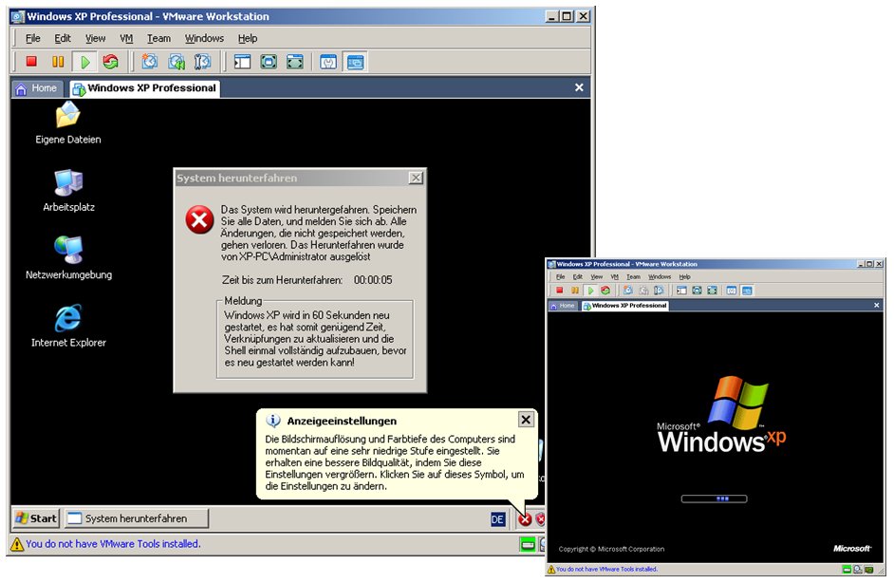Click the Full Screen icon in large window toolbar
The image size is (894, 584).
pyautogui.click(x=269, y=62)
